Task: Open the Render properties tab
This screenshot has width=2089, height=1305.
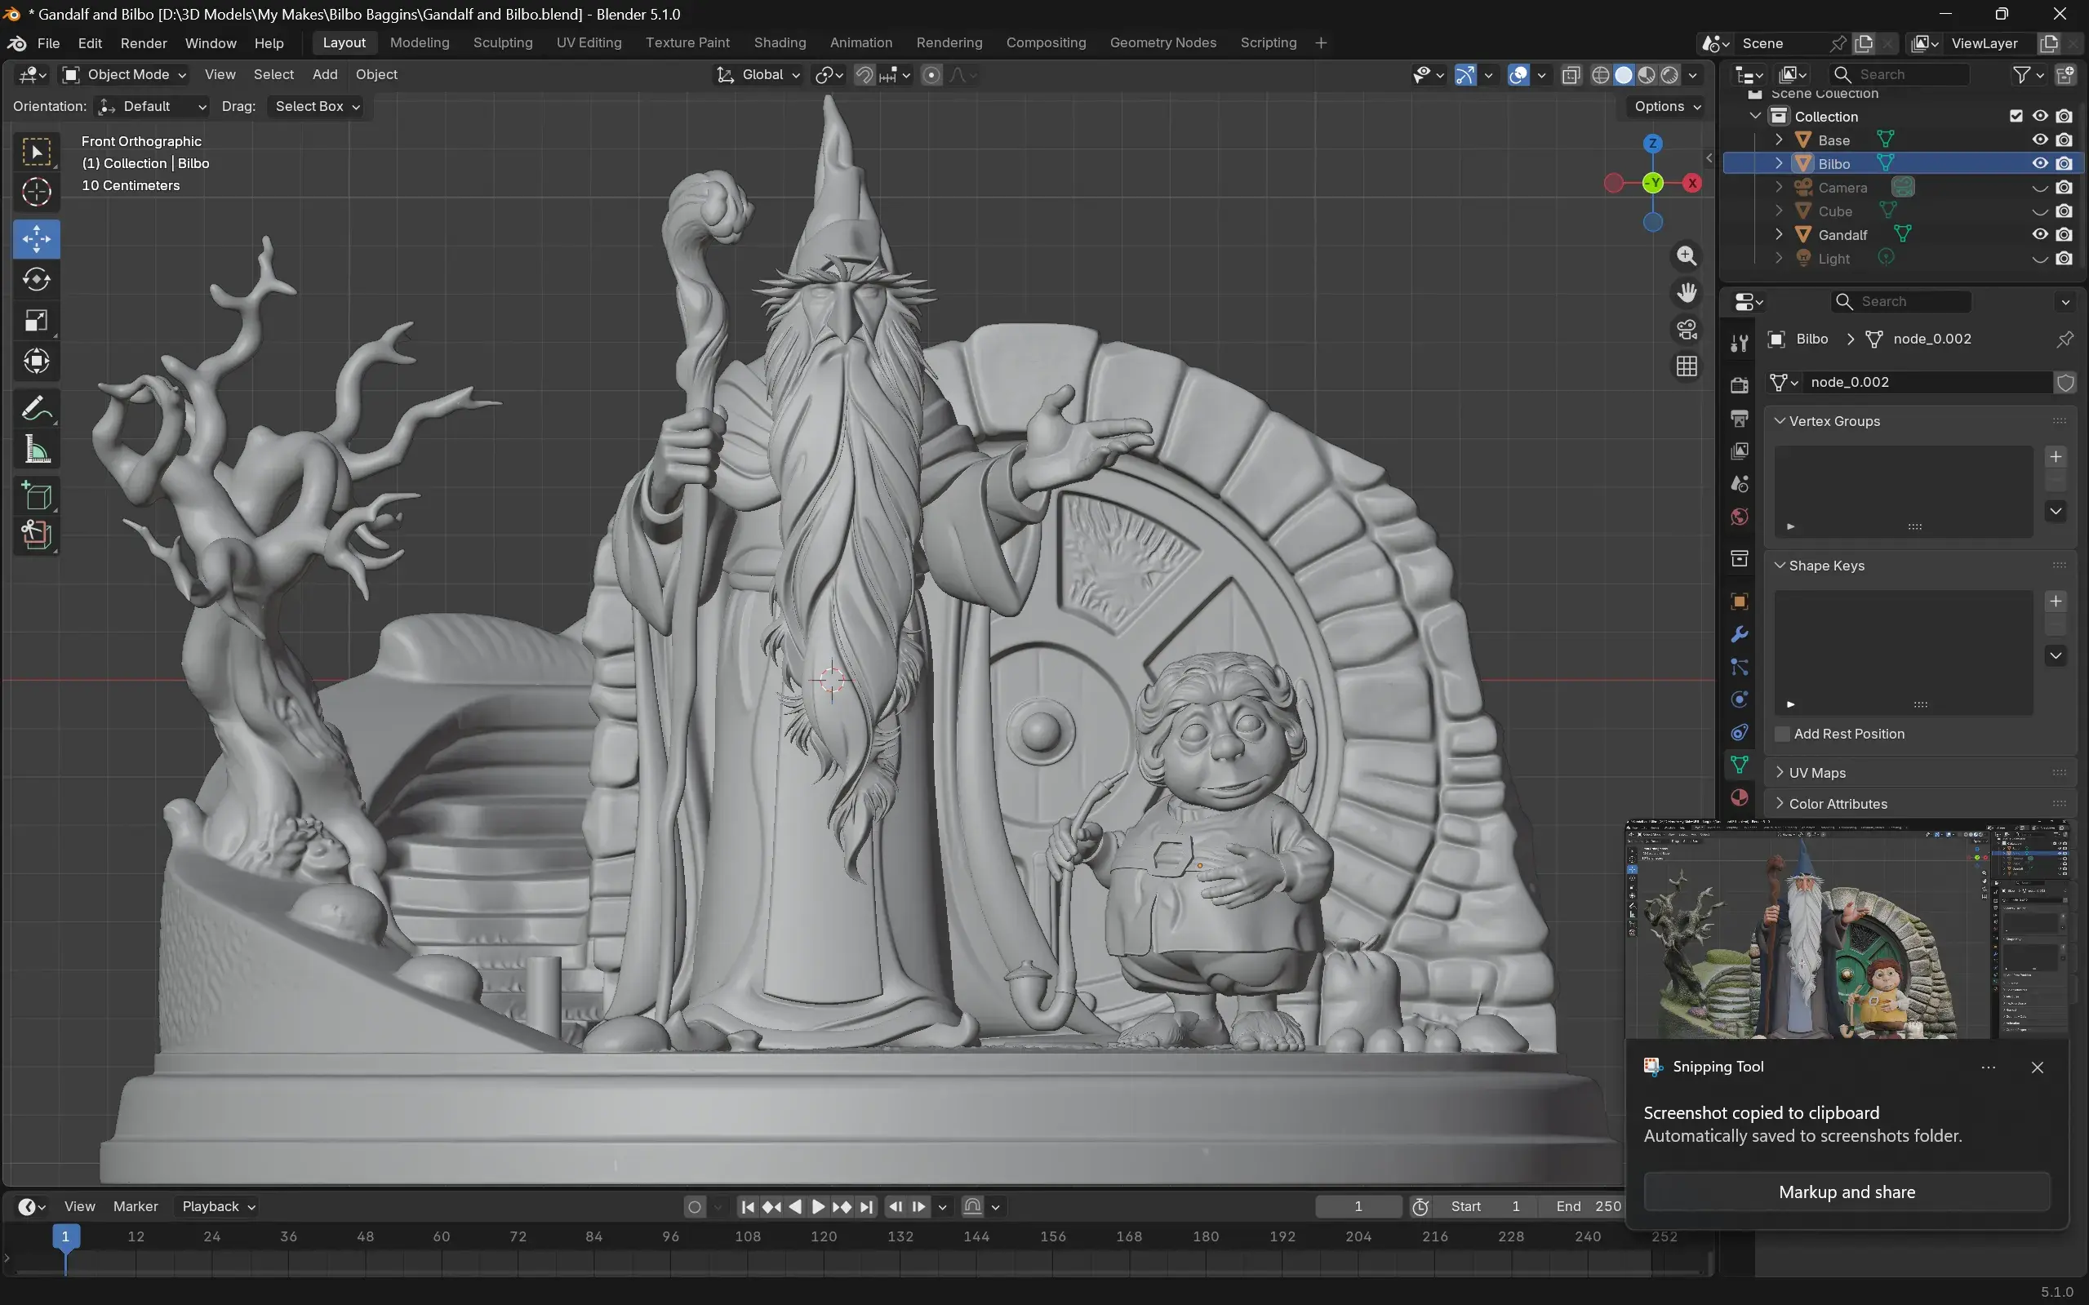Action: coord(1740,385)
